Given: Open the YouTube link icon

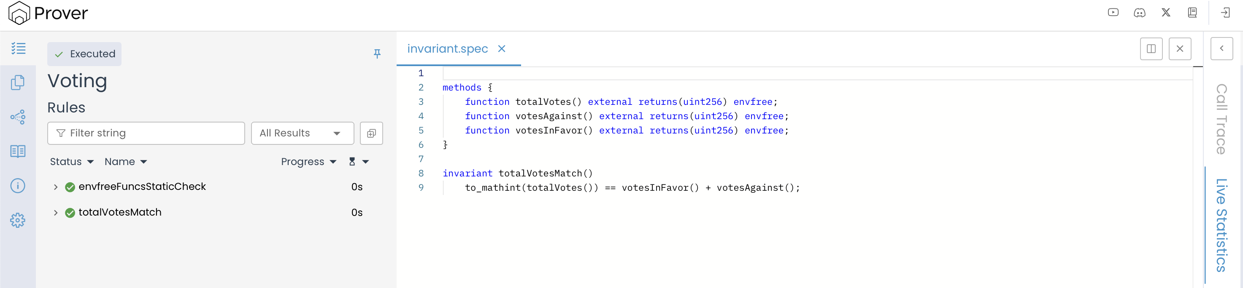Looking at the screenshot, I should tap(1113, 13).
